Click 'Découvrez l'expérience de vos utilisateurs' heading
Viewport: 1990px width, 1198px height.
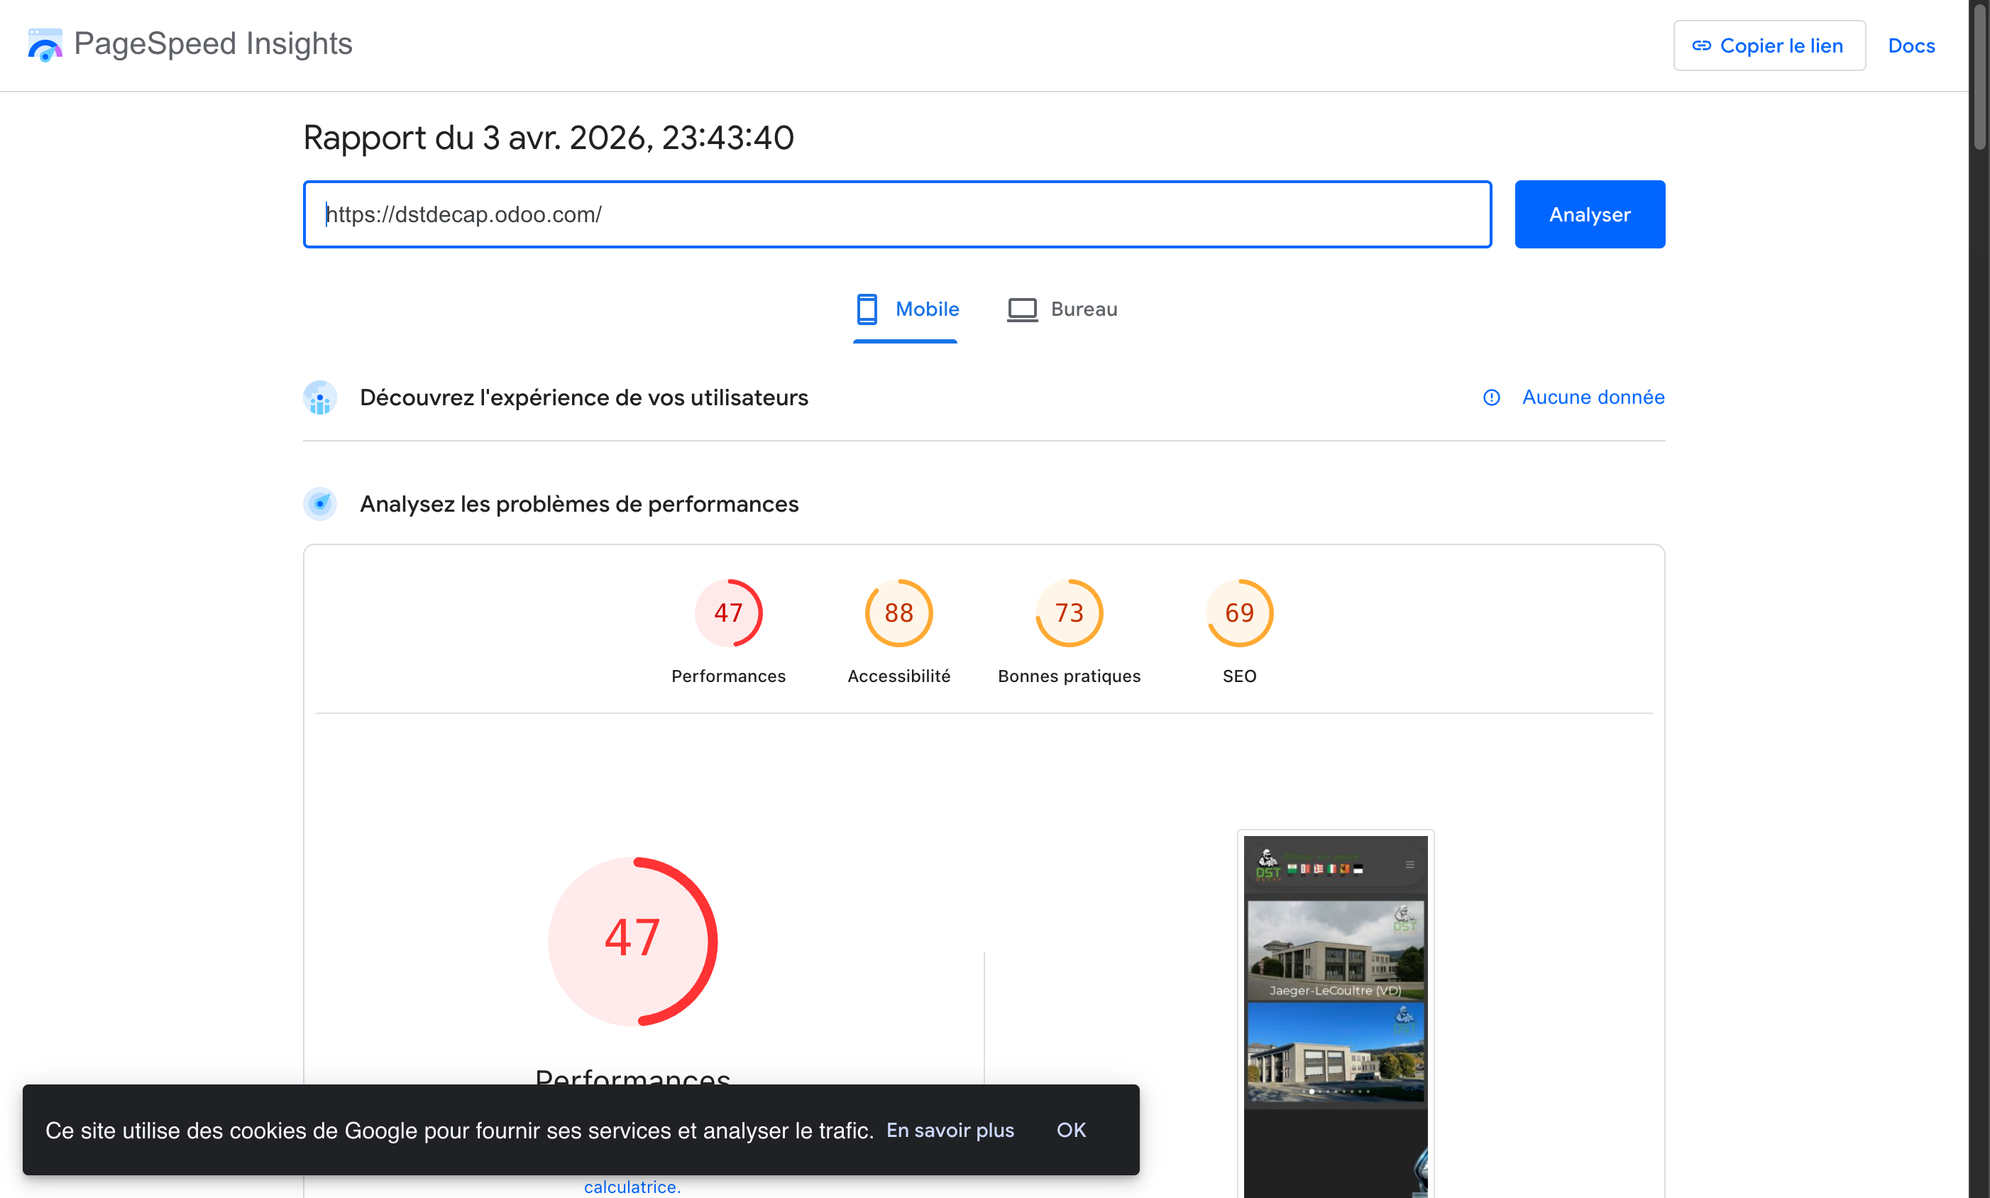(583, 398)
